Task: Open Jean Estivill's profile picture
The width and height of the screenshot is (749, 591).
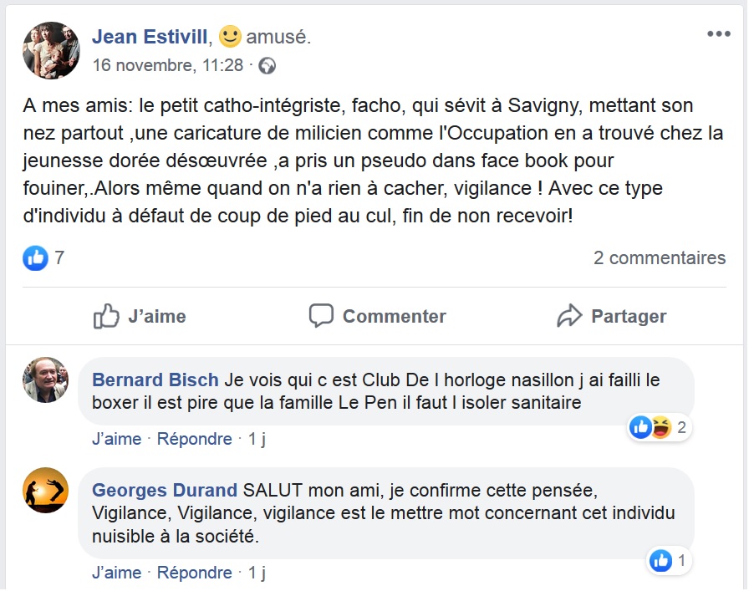Action: [51, 50]
